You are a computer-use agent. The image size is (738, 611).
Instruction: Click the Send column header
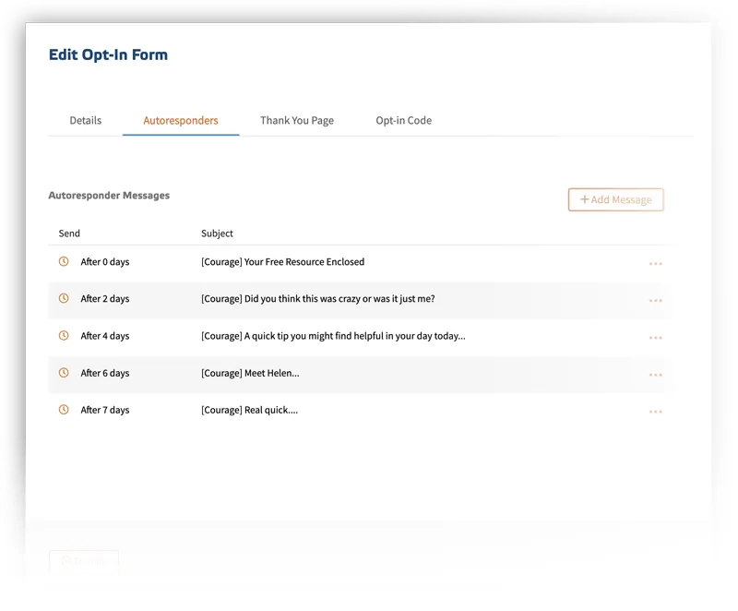[x=69, y=234]
